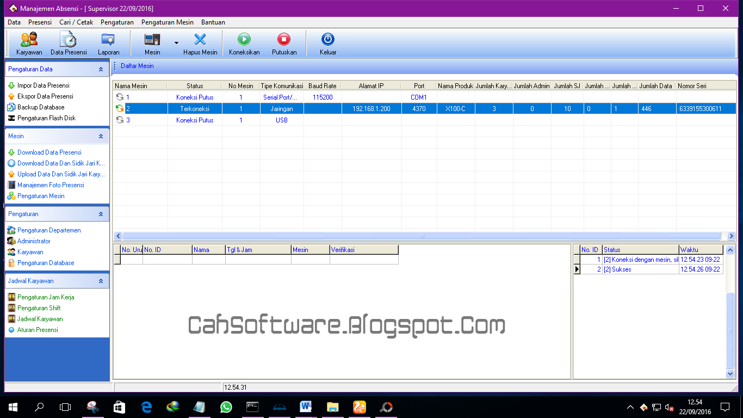743x418 pixels.
Task: Open the Data menu
Action: 14,22
